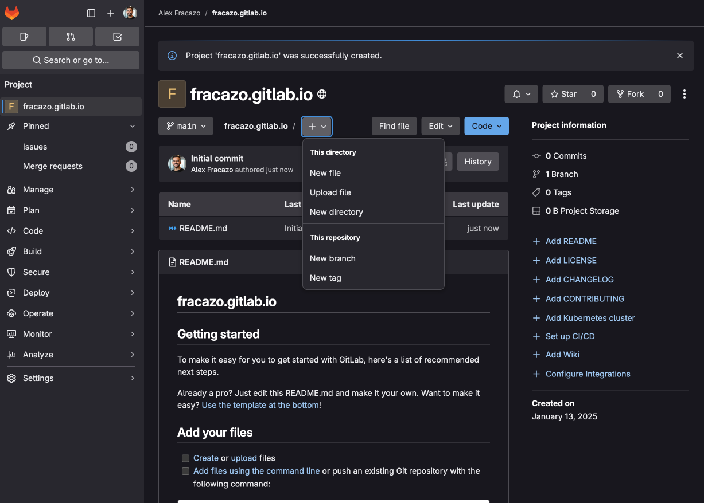Open the user avatar menu in sidebar header
704x503 pixels.
tap(130, 13)
